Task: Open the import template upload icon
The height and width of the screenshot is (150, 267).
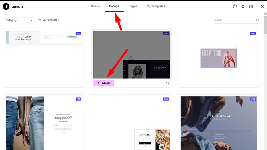Action: 235,6
